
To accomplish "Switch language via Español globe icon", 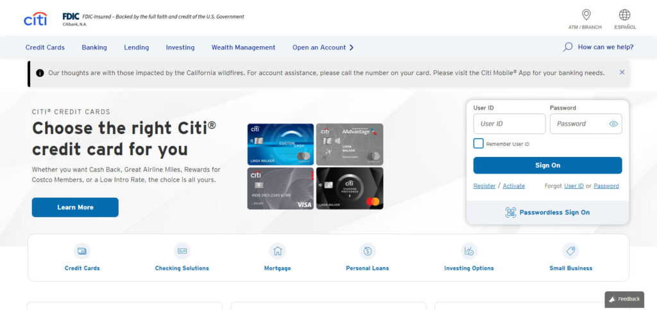I will pyautogui.click(x=624, y=15).
